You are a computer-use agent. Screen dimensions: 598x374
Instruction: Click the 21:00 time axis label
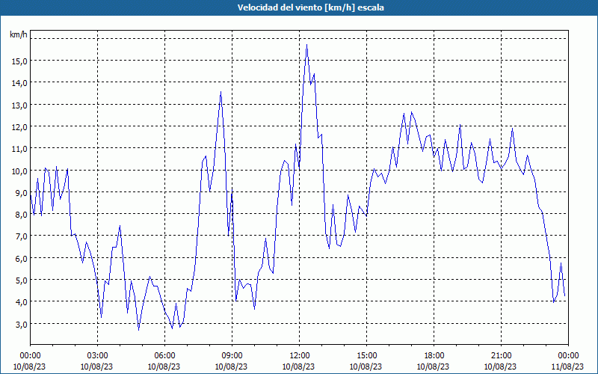(501, 356)
